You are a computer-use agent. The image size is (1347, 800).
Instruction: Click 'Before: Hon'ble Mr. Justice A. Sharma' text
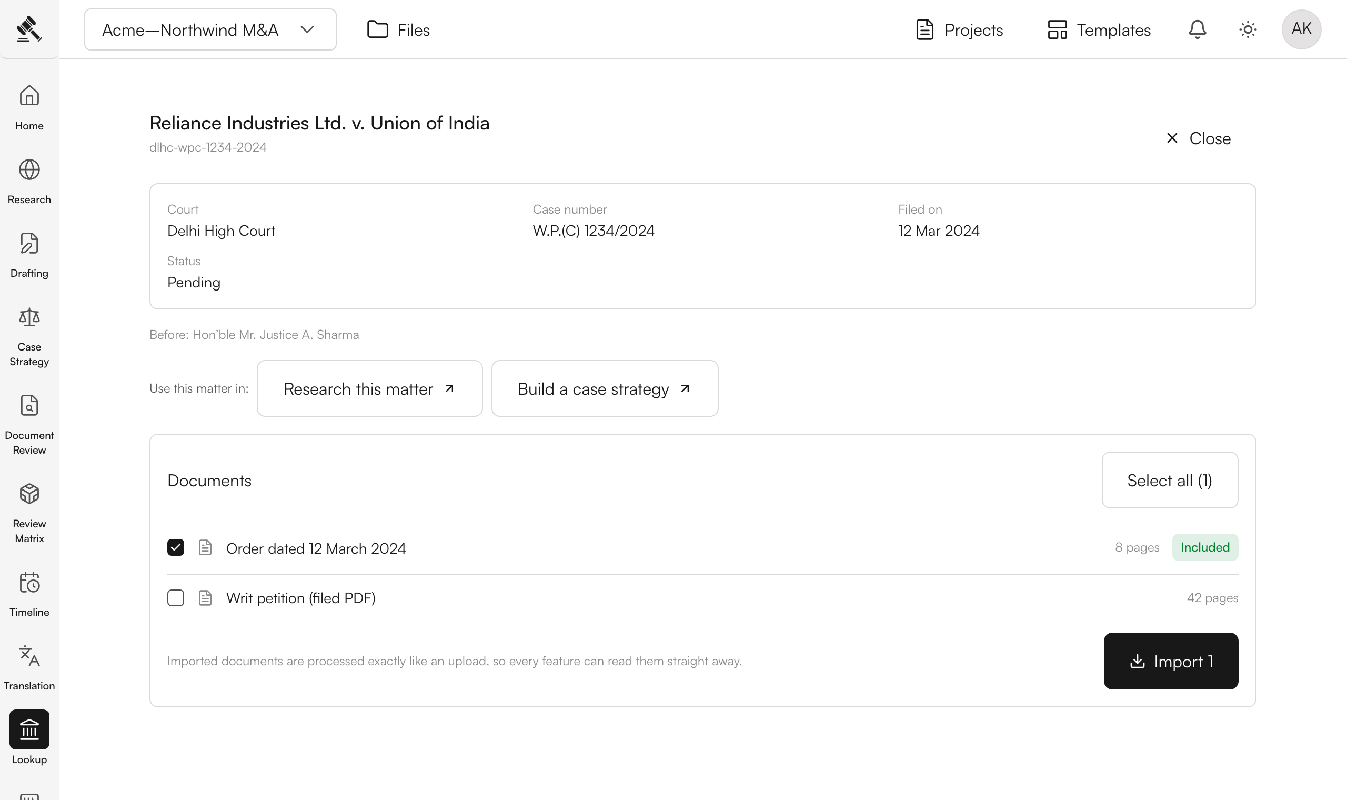click(254, 335)
